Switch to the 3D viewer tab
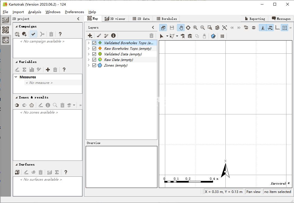294x203 pixels. click(x=115, y=19)
